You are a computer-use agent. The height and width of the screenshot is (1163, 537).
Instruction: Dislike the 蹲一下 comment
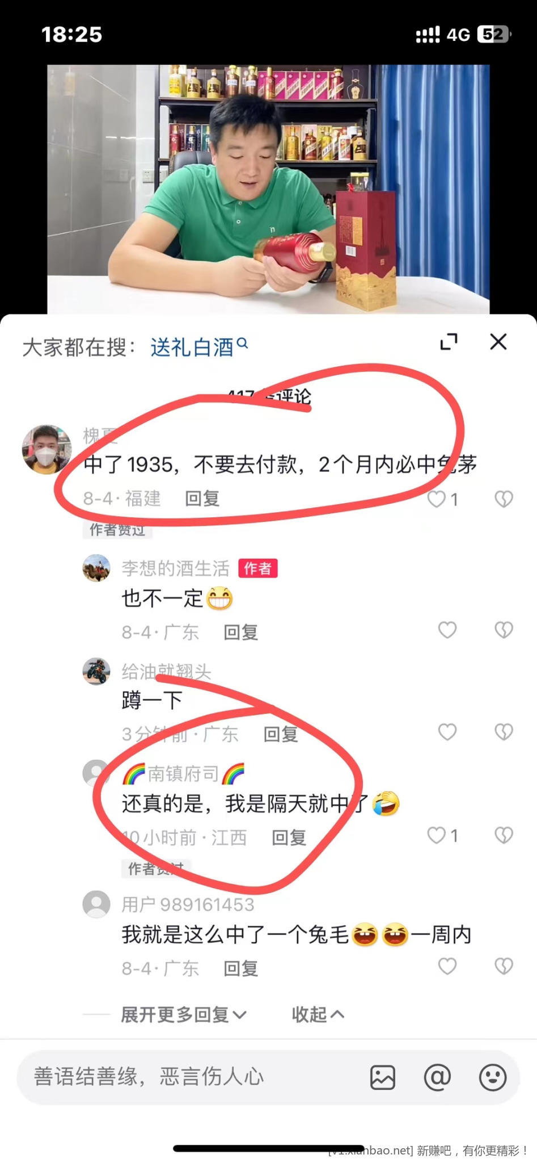coord(504,732)
